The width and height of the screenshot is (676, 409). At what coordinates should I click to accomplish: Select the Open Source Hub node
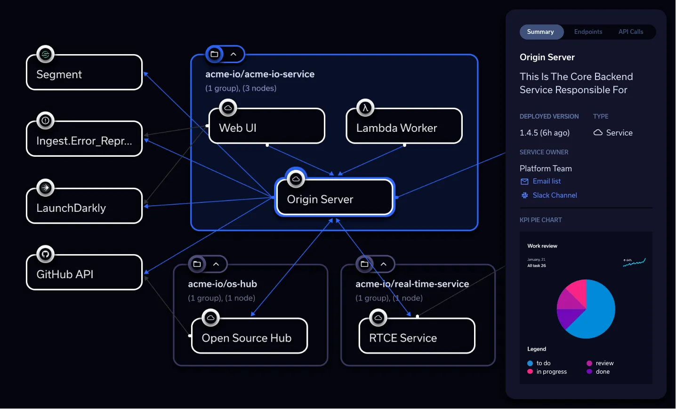(x=249, y=336)
